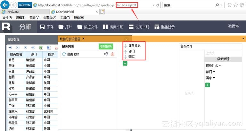Screen dimensions: 246x131
Task: Collapse the orange panel with the triangle
Action: (243, 39)
